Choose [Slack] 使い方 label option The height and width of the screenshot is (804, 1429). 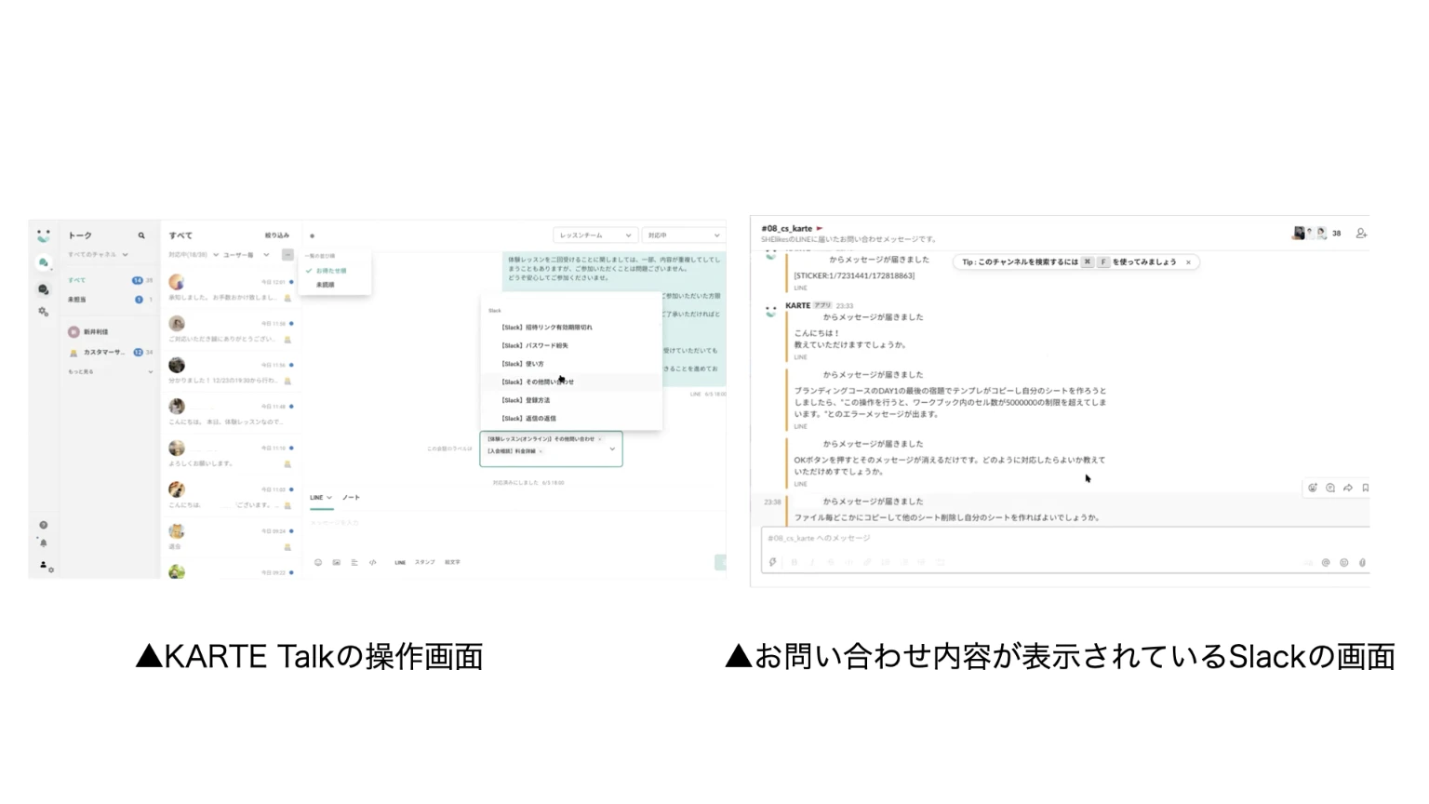(x=569, y=364)
